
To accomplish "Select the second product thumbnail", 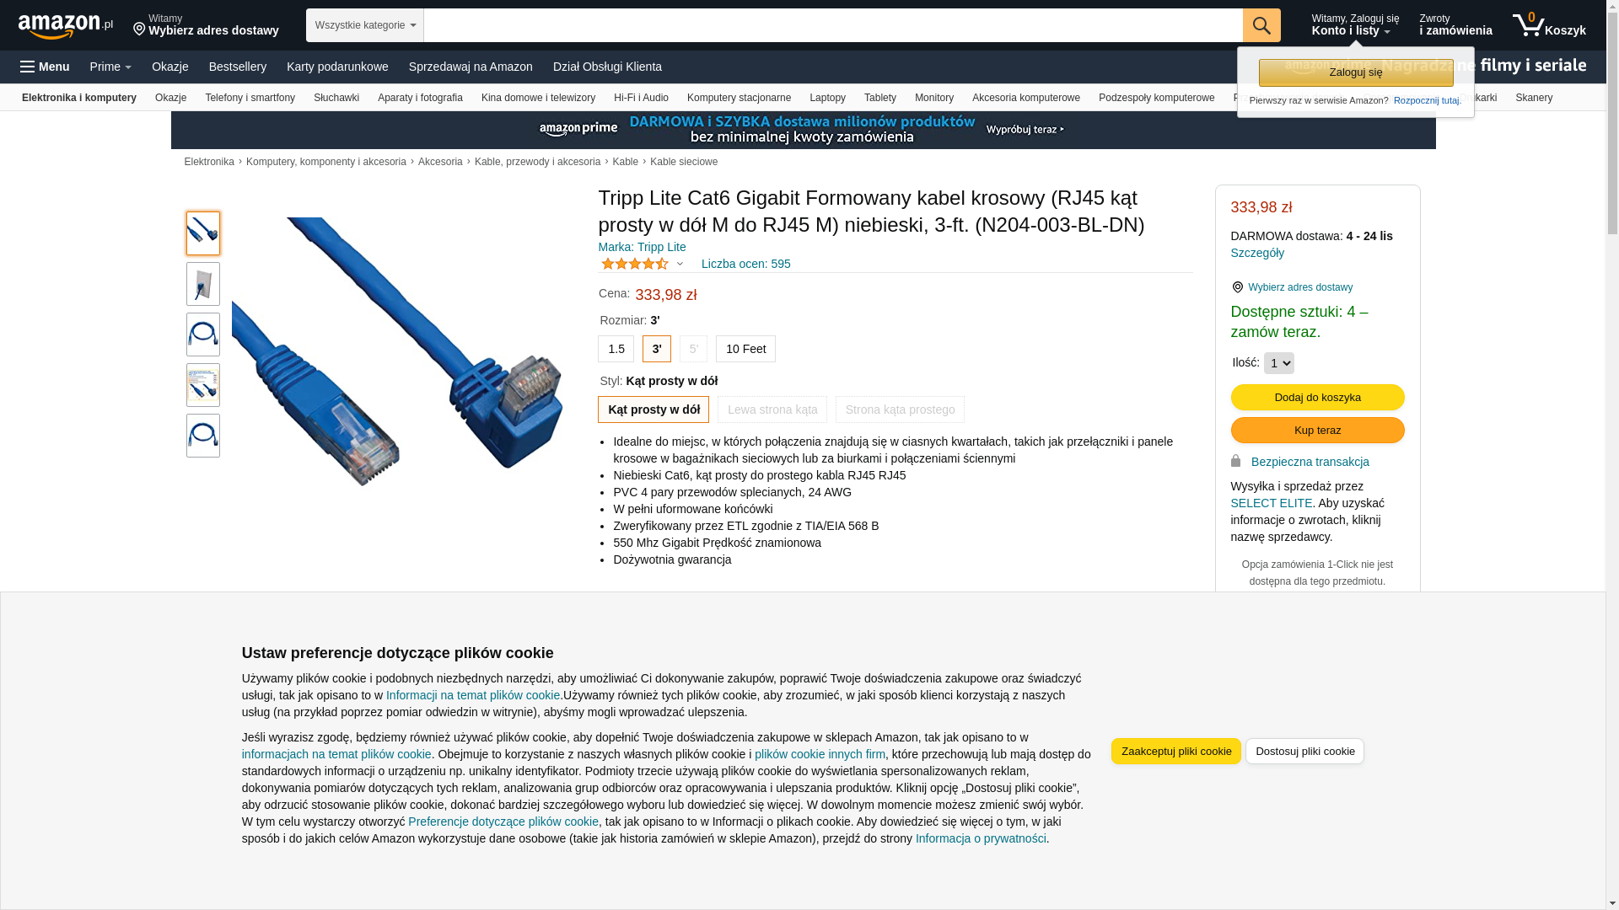I will (203, 284).
